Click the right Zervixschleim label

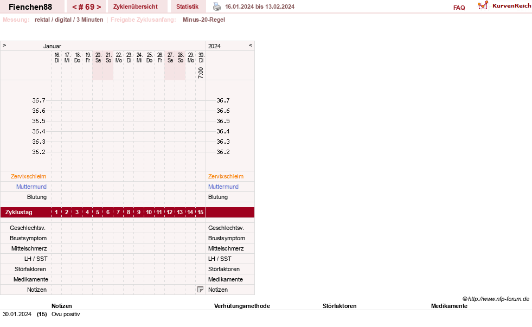coord(226,176)
